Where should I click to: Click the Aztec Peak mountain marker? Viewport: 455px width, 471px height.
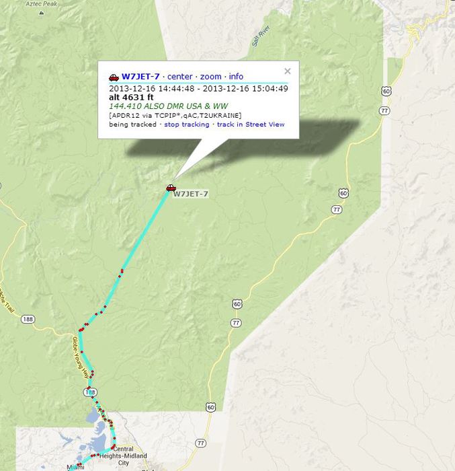click(x=42, y=13)
